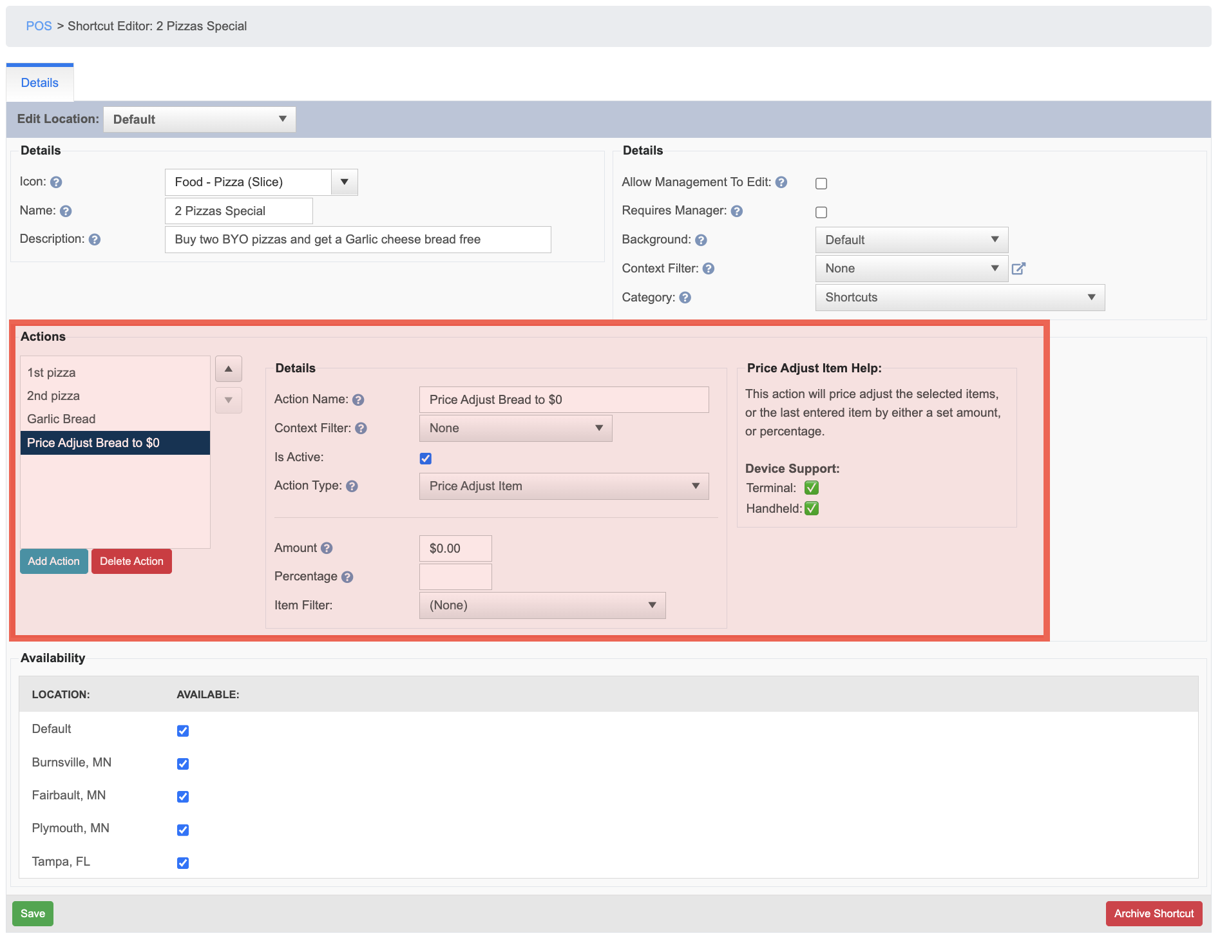The width and height of the screenshot is (1220, 943).
Task: Open the action Context Filter dropdown
Action: click(515, 428)
